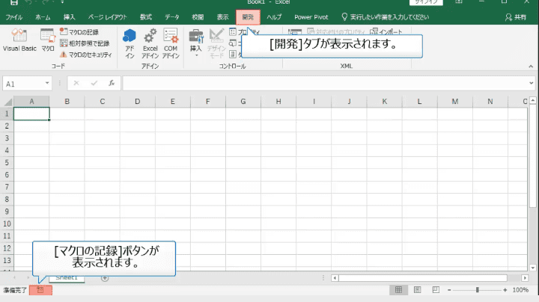Click the status bar macro record button
This screenshot has height=302, width=539.
click(x=40, y=290)
